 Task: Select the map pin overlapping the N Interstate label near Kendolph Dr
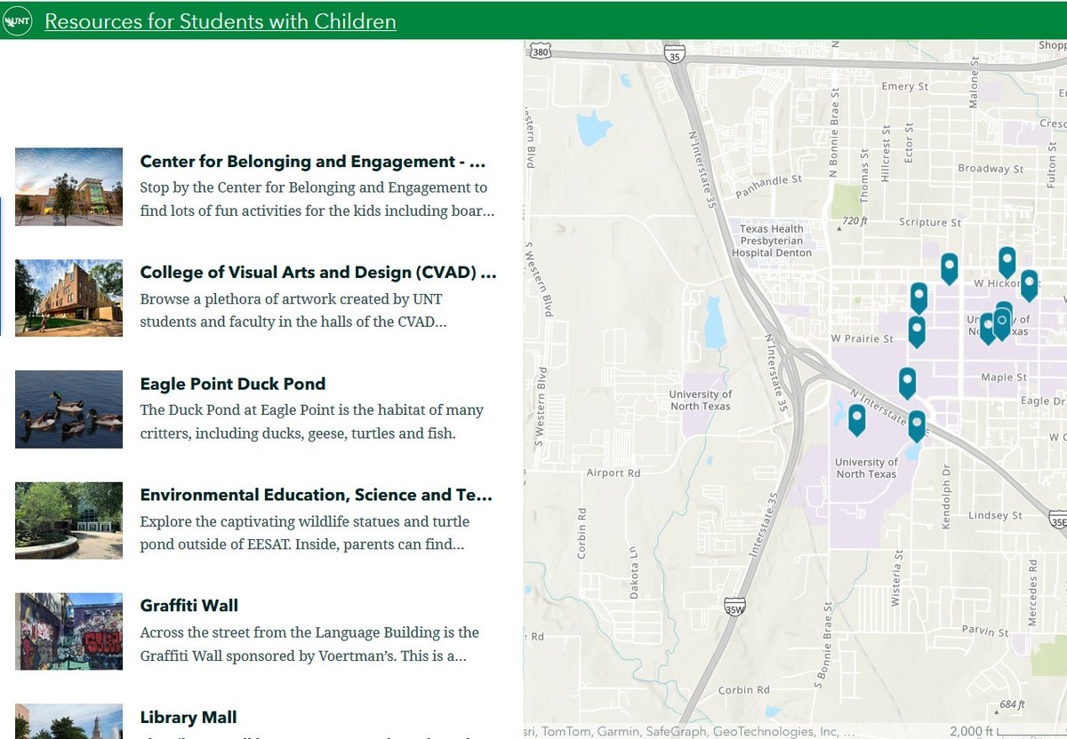917,425
